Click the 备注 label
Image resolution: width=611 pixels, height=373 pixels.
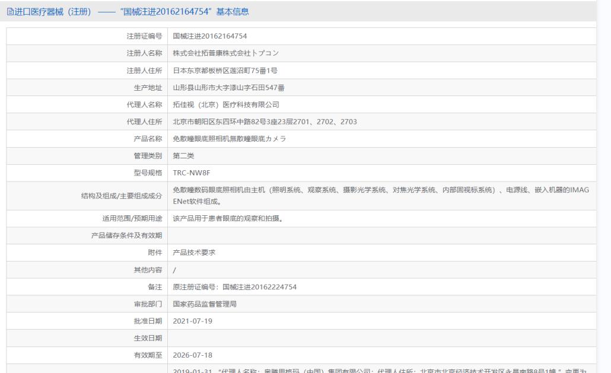point(155,287)
